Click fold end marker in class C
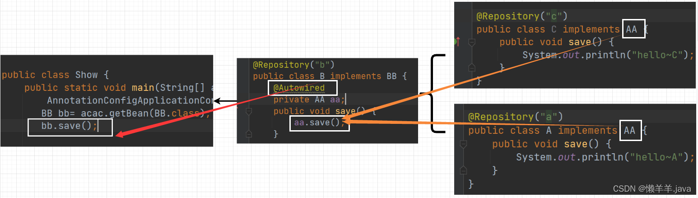 coord(471,67)
